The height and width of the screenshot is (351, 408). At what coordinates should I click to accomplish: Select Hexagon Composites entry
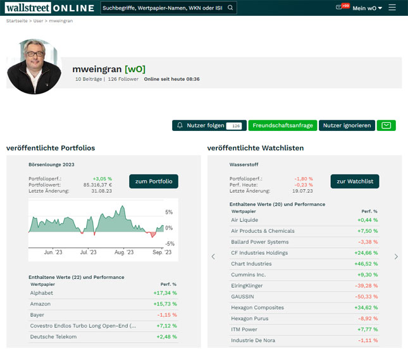[304, 307]
